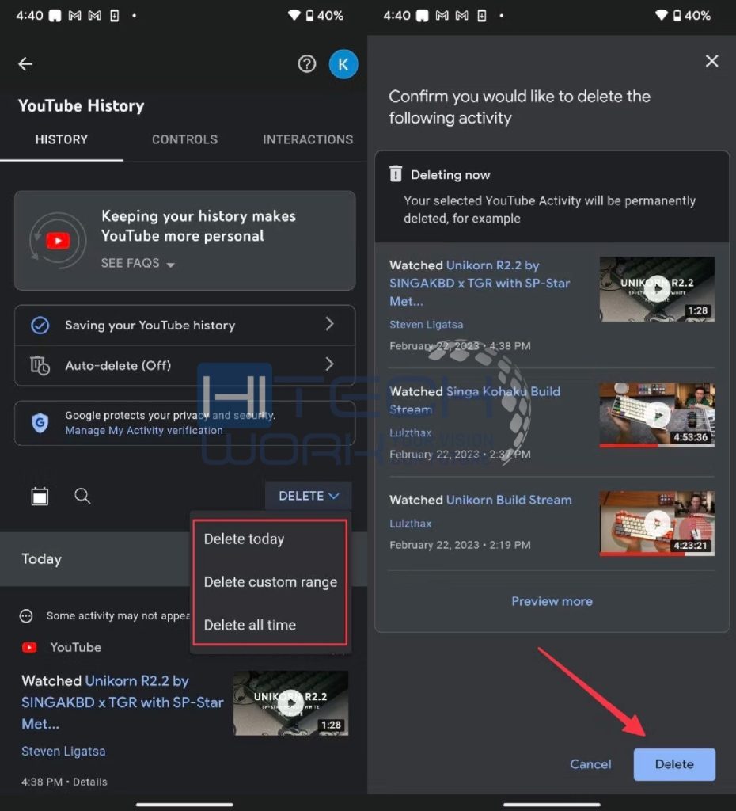Open Steven Ligatsa channel in history list

[x=63, y=752]
